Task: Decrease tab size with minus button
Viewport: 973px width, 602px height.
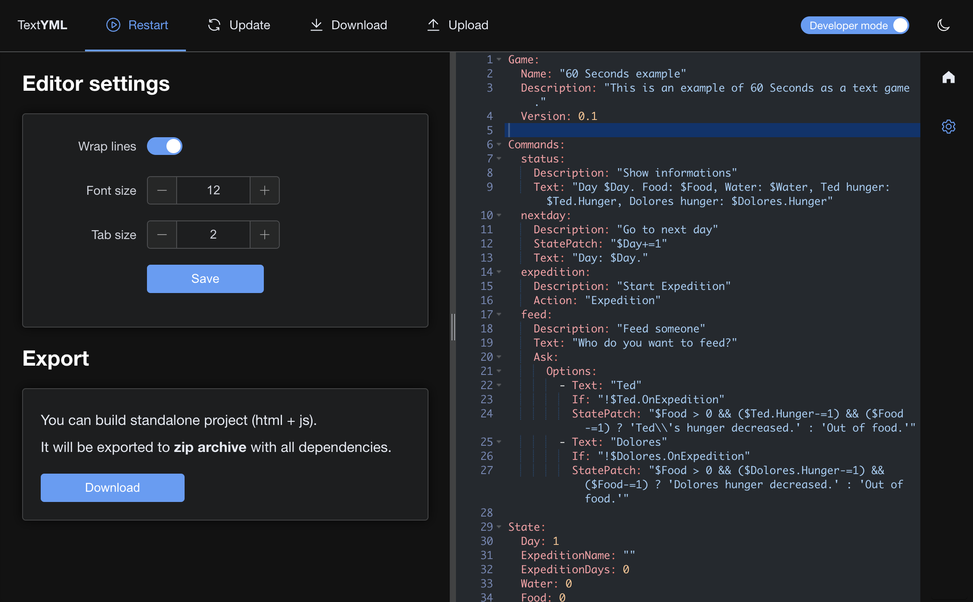Action: point(162,235)
